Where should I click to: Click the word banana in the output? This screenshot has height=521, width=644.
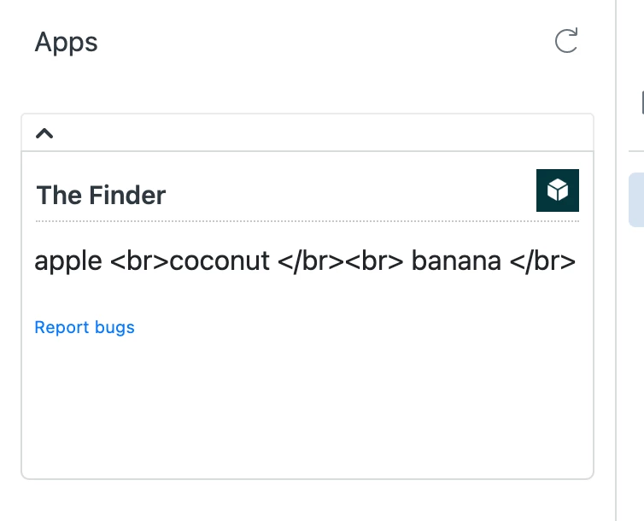point(456,260)
